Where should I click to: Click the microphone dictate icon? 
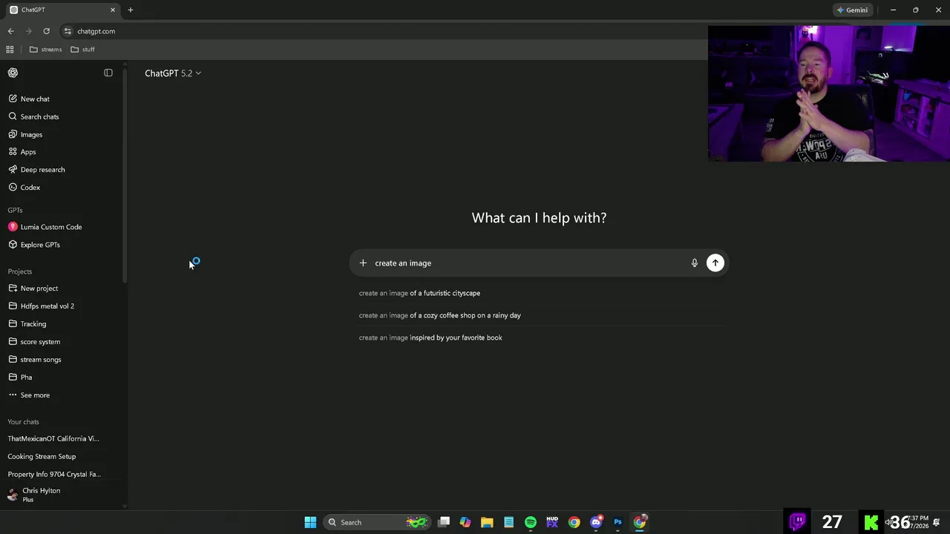pyautogui.click(x=695, y=263)
